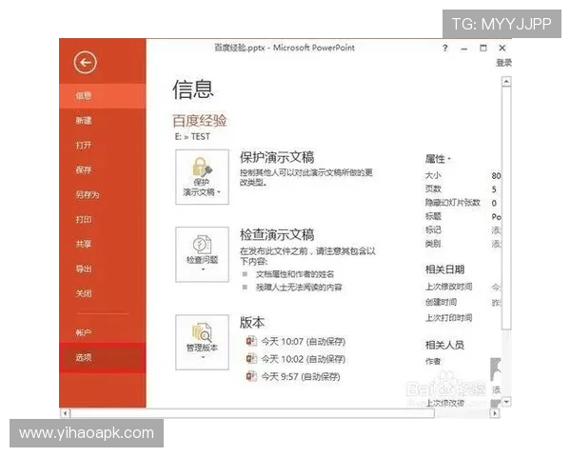Open the 信息 tab in the sidebar
571x457 pixels.
pos(103,95)
